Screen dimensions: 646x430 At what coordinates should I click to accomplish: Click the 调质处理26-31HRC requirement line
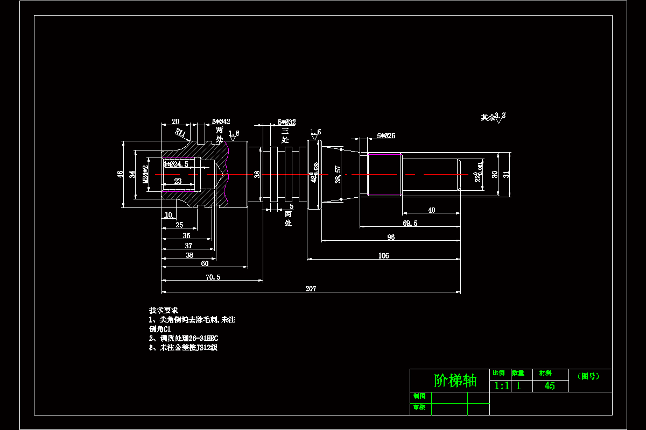coord(184,338)
